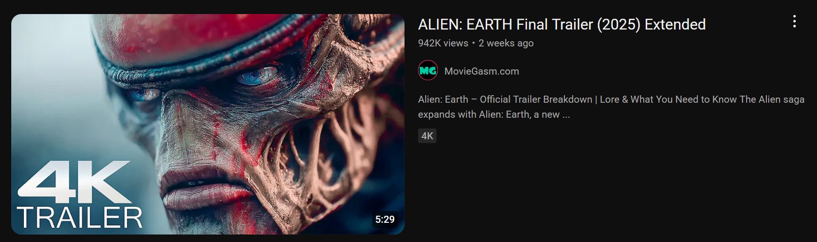Play the alien face video thumbnail
Image resolution: width=817 pixels, height=242 pixels.
(208, 124)
